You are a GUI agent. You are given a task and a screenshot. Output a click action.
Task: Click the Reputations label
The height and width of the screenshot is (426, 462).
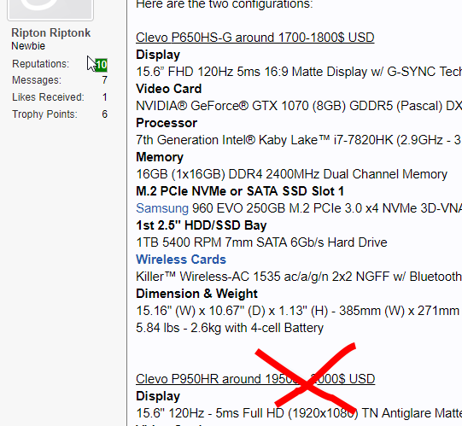(x=41, y=64)
